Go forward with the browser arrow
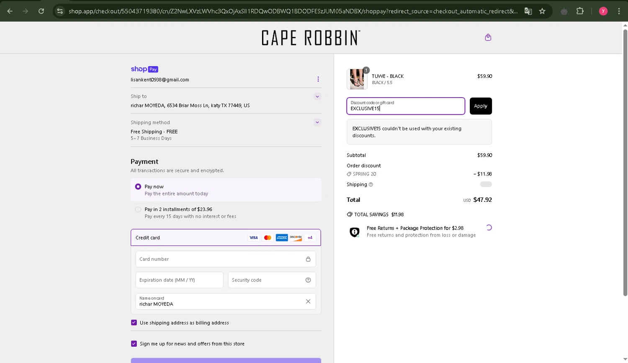Viewport: 628px width, 363px height. point(26,11)
